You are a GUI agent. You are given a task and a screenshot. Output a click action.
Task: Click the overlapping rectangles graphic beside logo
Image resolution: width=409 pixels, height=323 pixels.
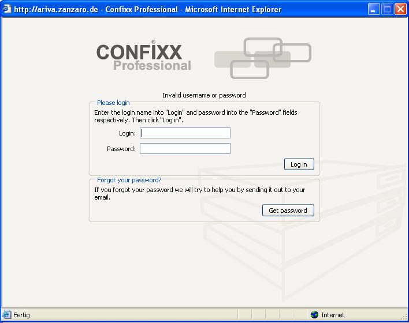pyautogui.click(x=263, y=58)
